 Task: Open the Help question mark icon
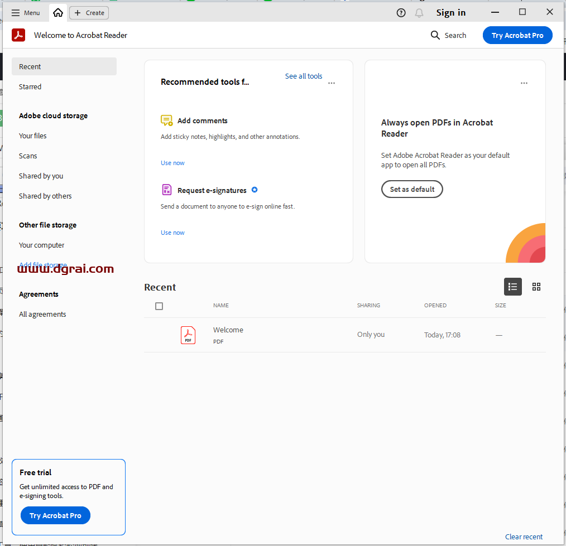[x=401, y=13]
